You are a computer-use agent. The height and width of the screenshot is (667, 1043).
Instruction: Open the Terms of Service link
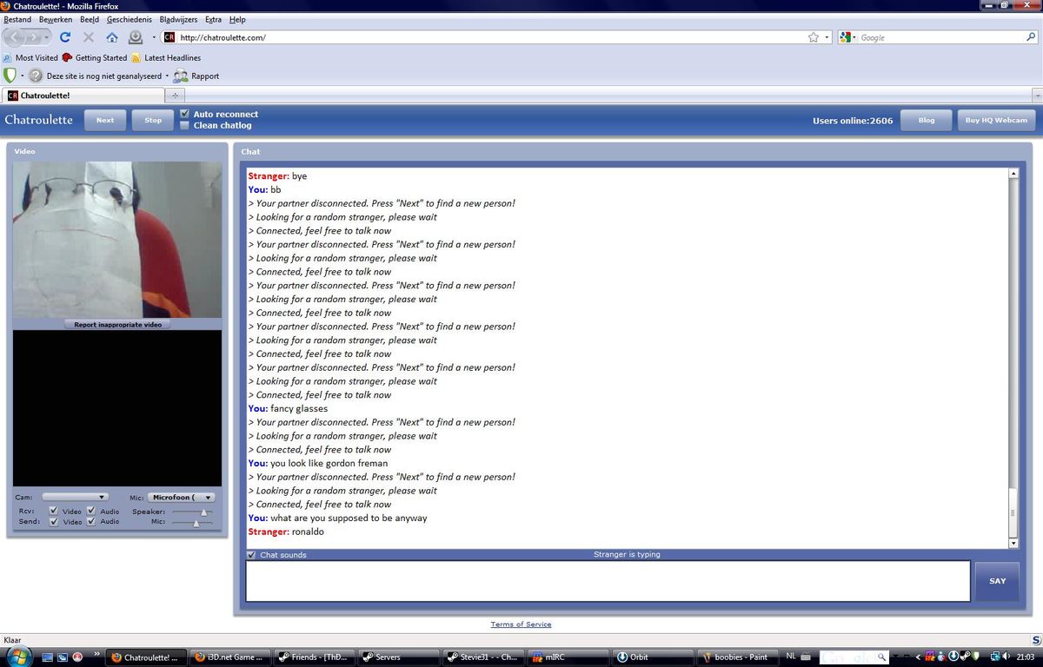521,624
